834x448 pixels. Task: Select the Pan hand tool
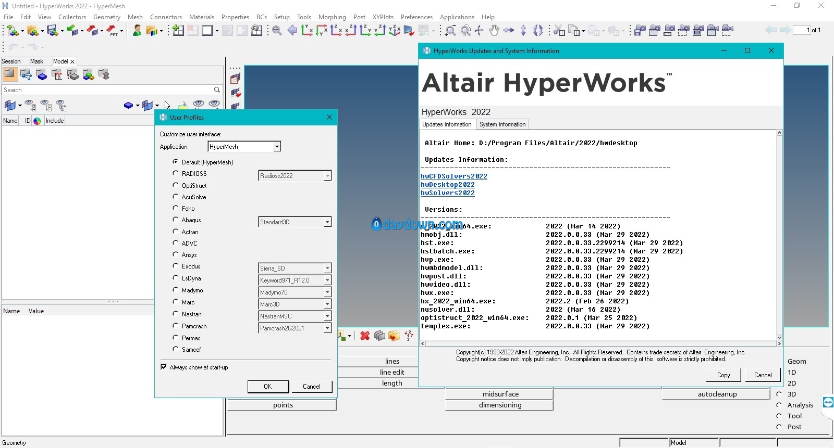coord(494,30)
